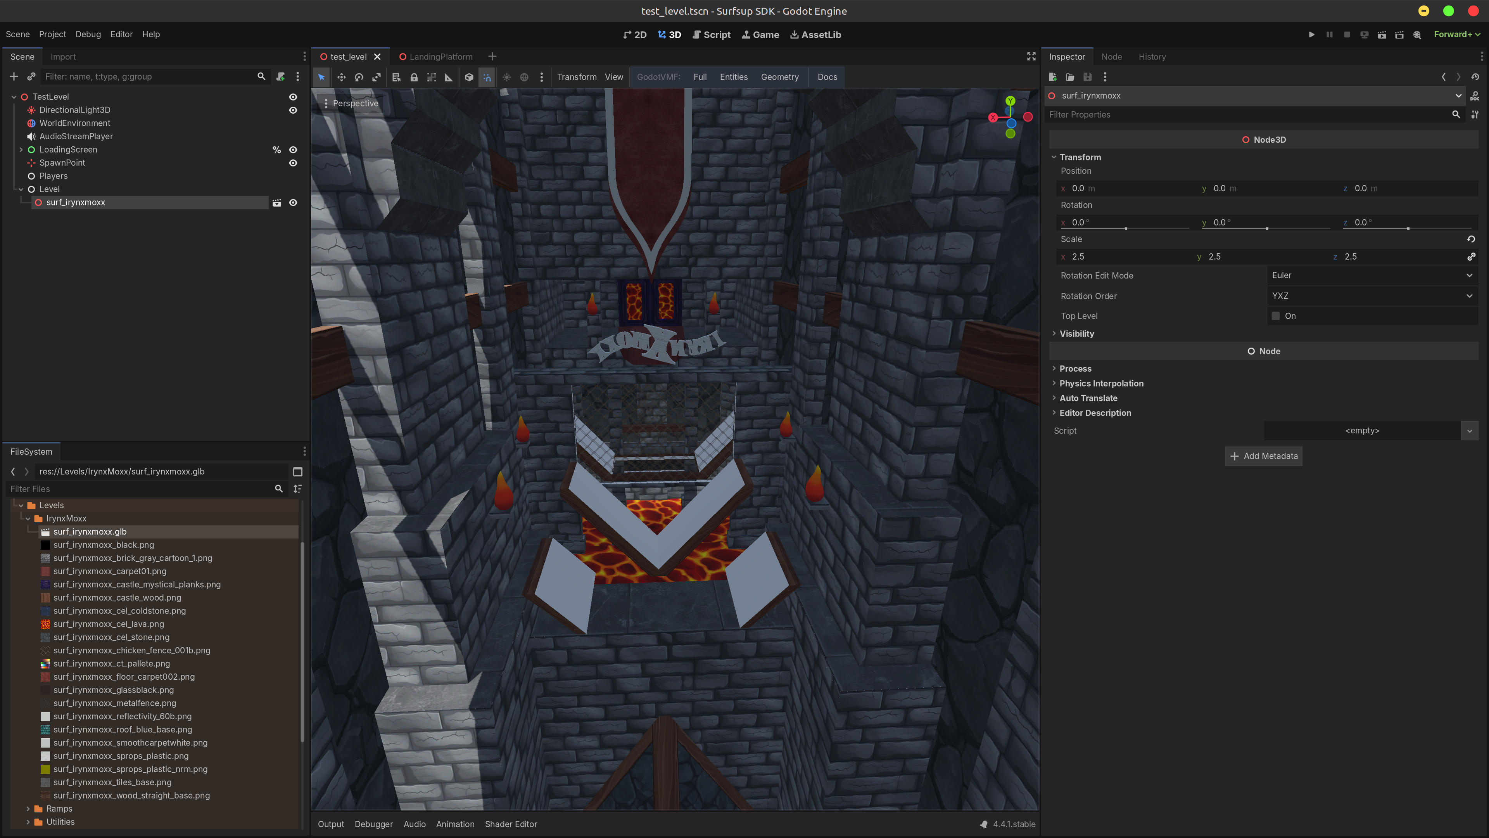1489x838 pixels.
Task: Select the Move mode tool in viewport toolbar
Action: (341, 77)
